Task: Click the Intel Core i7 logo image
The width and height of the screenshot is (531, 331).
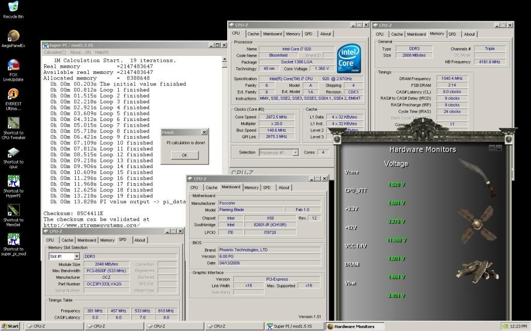Action: (349, 59)
